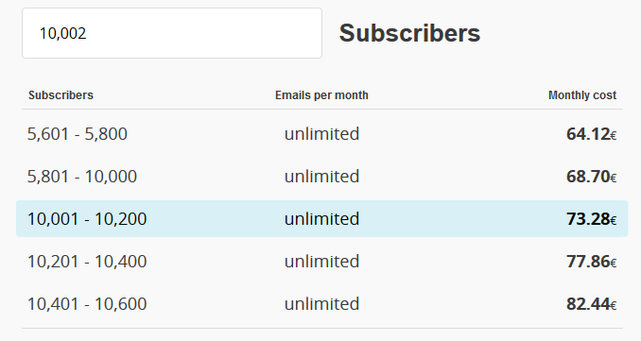Screen dimensions: 641x341
Task: Click unlimited in the 10,001 - 10,200 row
Action: [x=321, y=219]
